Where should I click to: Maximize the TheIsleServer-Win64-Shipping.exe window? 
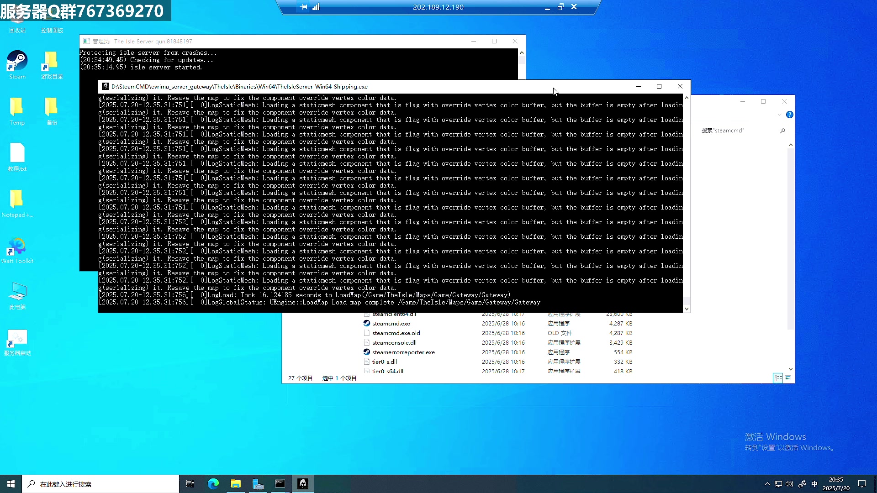click(659, 86)
